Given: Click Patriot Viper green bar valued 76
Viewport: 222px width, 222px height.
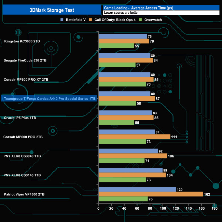Looking at the screenshot, I should [x=123, y=199].
